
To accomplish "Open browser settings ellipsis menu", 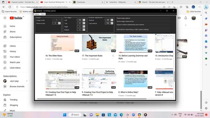I will 199,7.
